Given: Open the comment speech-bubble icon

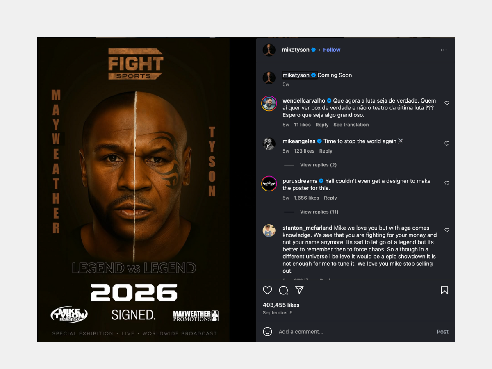Looking at the screenshot, I should pos(283,290).
